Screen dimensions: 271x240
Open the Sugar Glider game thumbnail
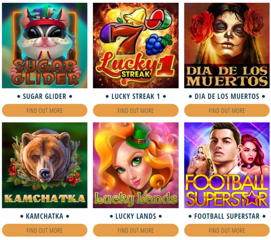pyautogui.click(x=45, y=45)
